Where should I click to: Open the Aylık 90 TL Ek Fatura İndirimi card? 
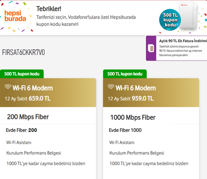[176, 48]
